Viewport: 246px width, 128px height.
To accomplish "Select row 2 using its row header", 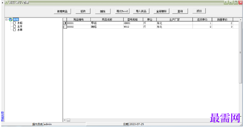I will pos(65,27).
